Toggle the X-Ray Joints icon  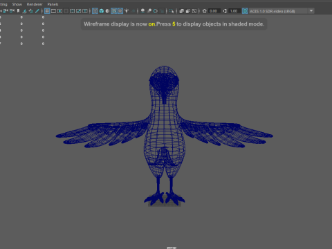point(194,11)
